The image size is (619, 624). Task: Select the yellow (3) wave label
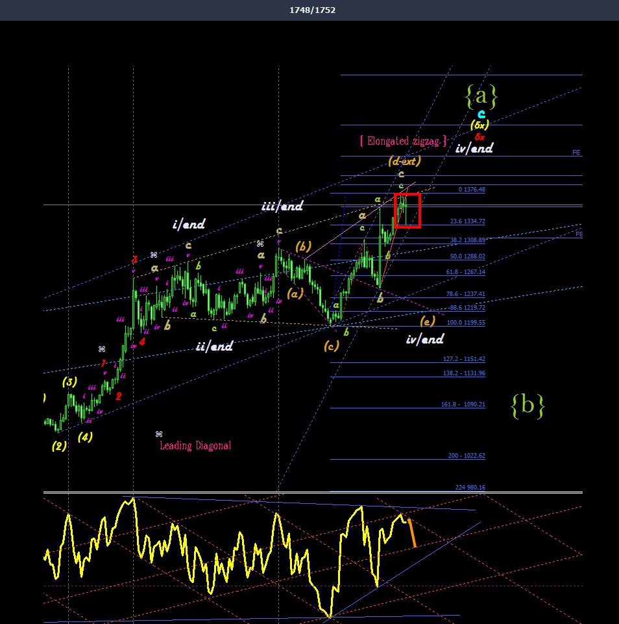(x=69, y=382)
